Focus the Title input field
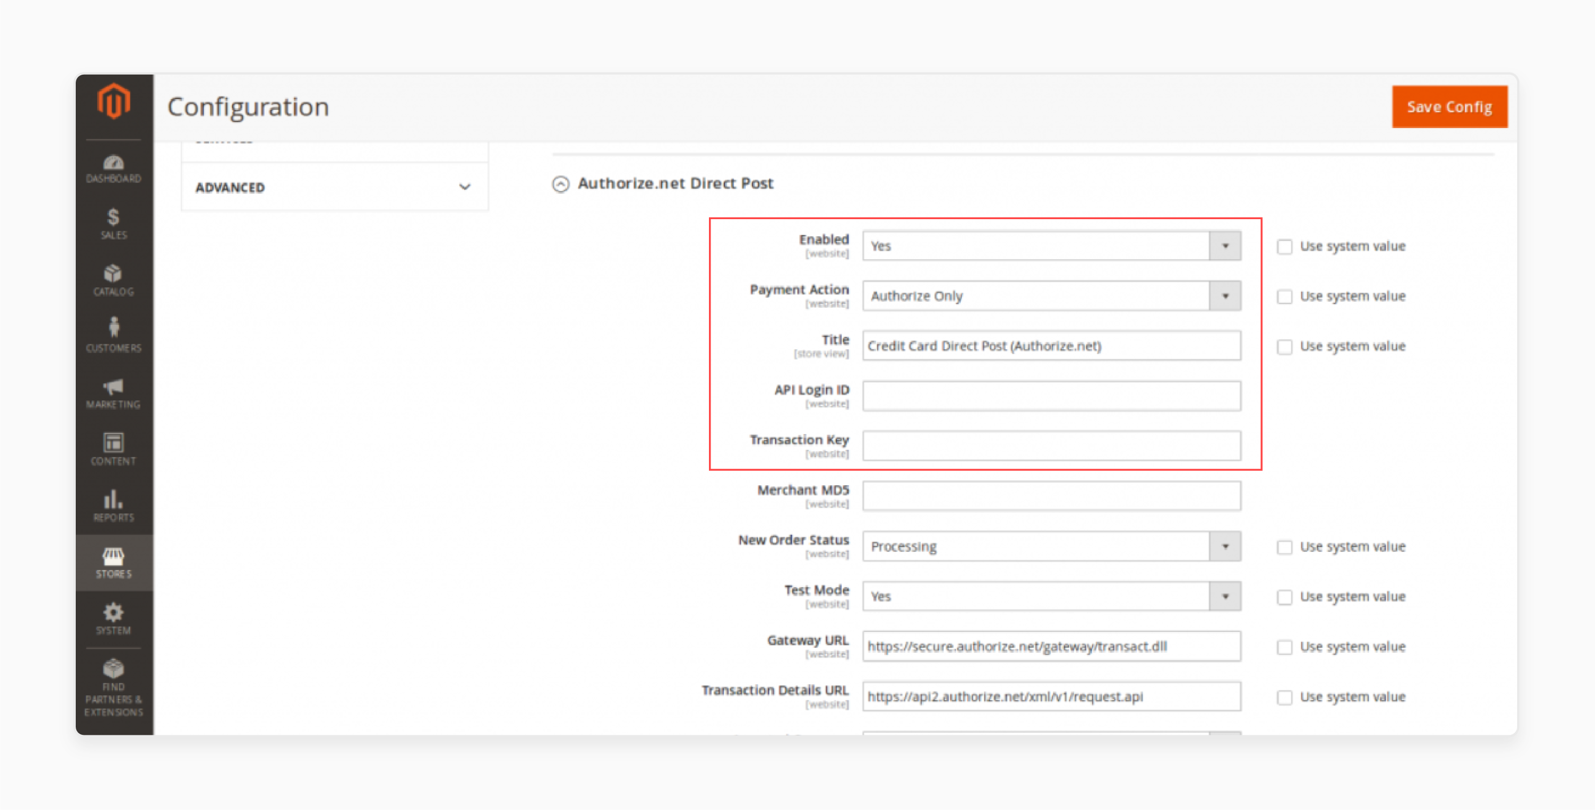The height and width of the screenshot is (810, 1595). pos(1051,346)
